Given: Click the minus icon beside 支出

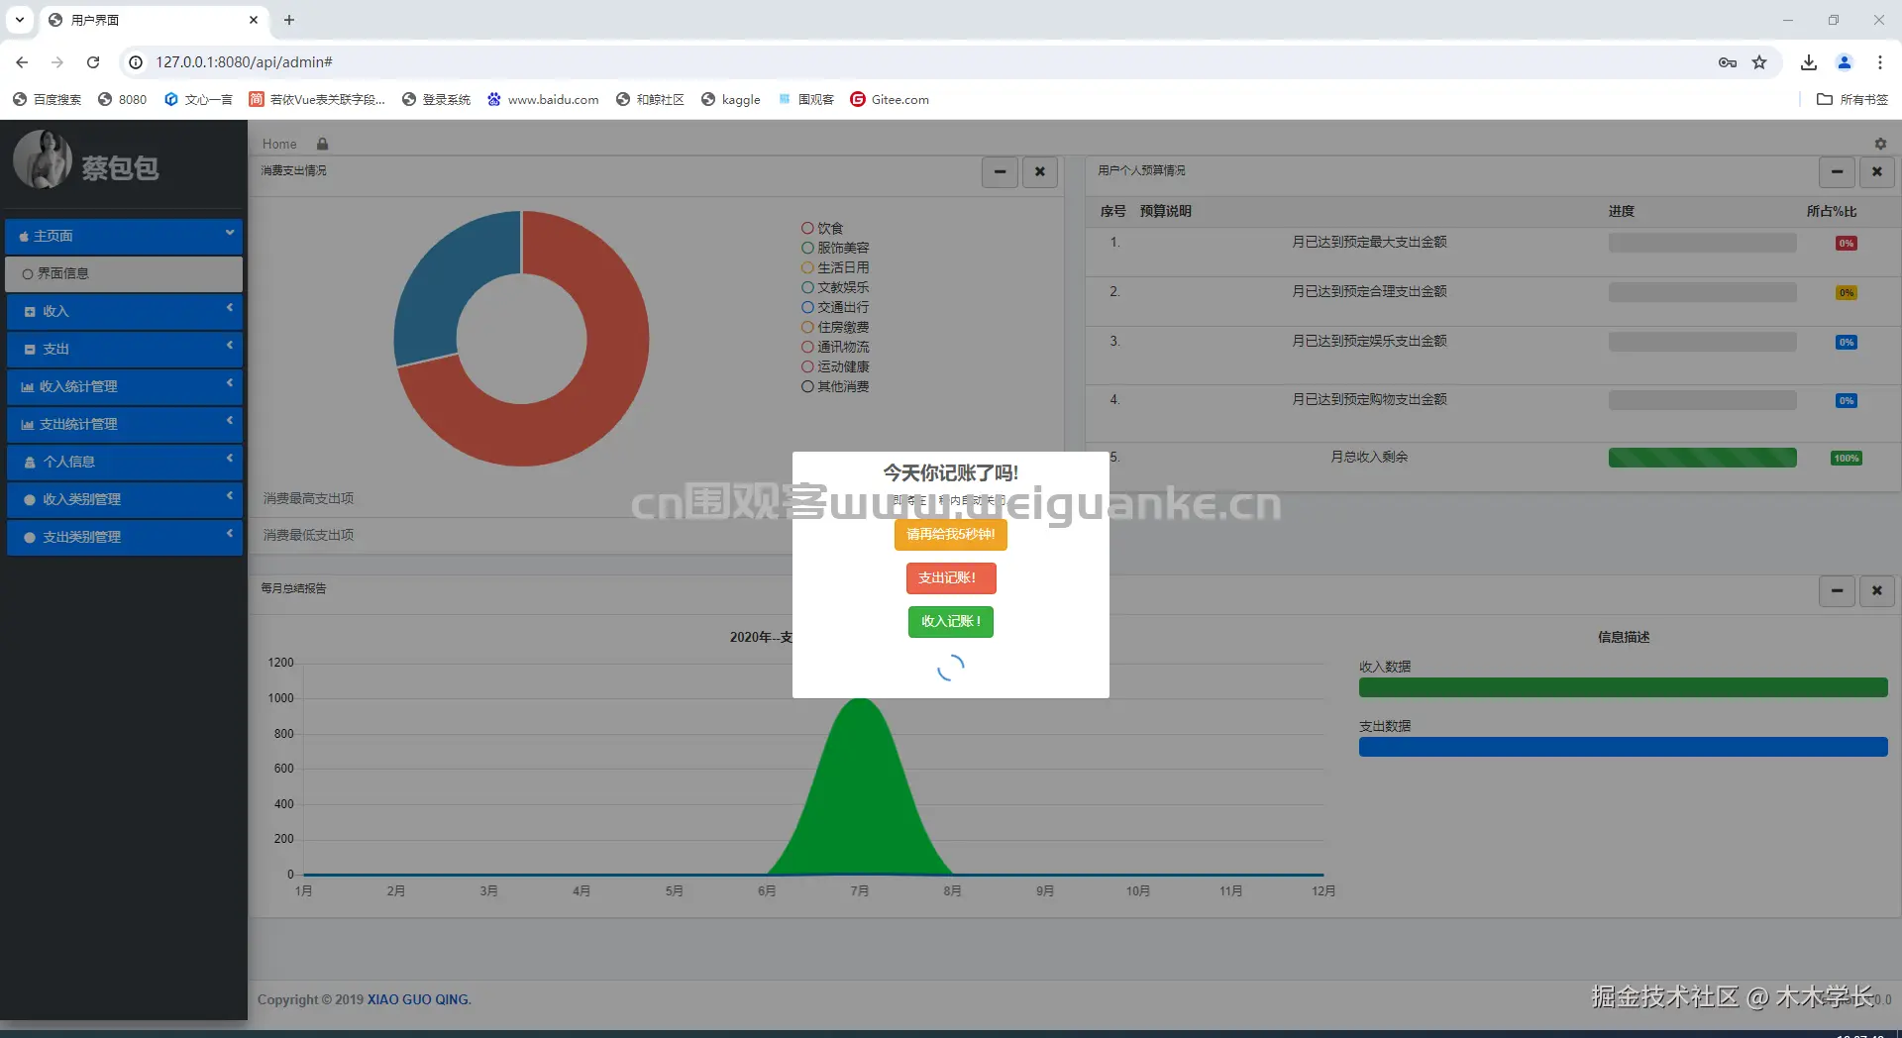Looking at the screenshot, I should (30, 350).
